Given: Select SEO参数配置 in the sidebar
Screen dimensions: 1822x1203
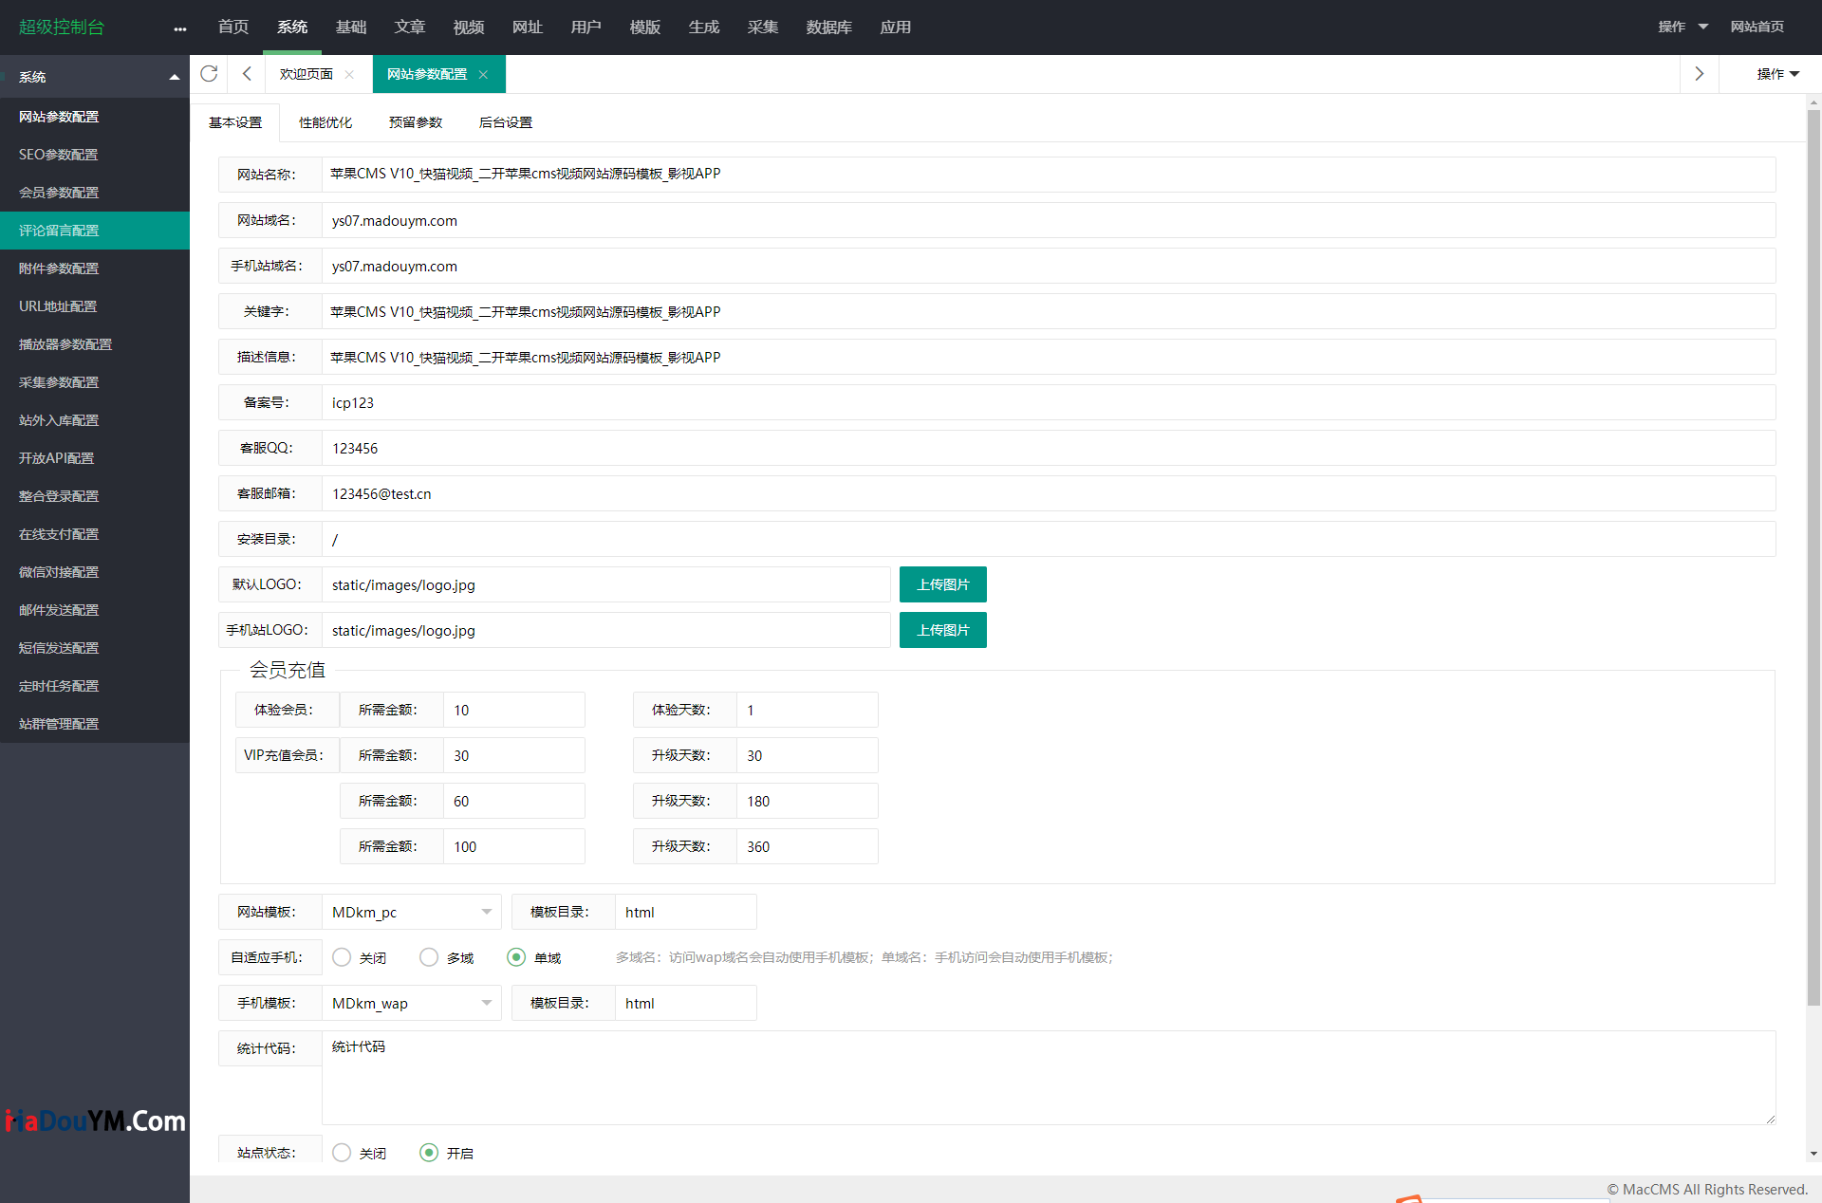Looking at the screenshot, I should coord(58,154).
